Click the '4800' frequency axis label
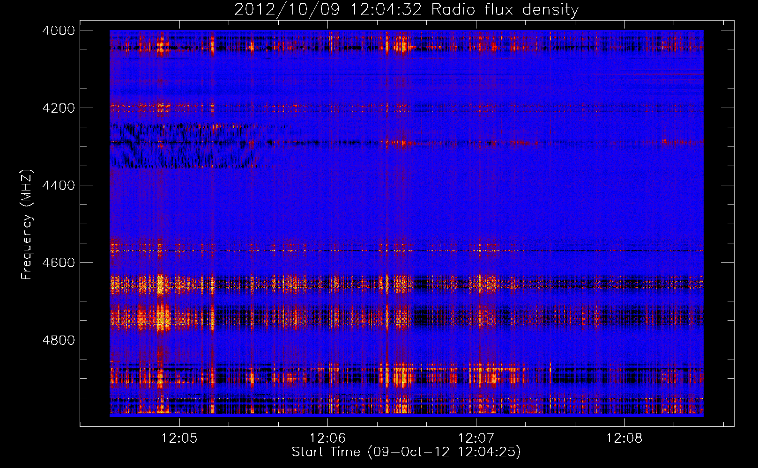This screenshot has height=468, width=758. [x=59, y=340]
